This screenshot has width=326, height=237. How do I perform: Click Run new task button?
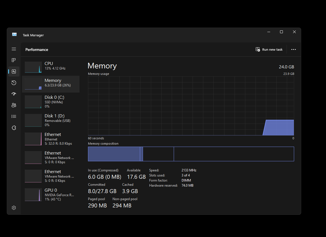(269, 49)
